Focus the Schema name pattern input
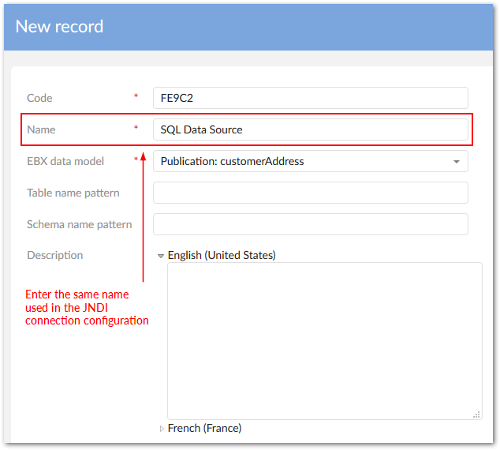This screenshot has width=500, height=450. point(310,224)
